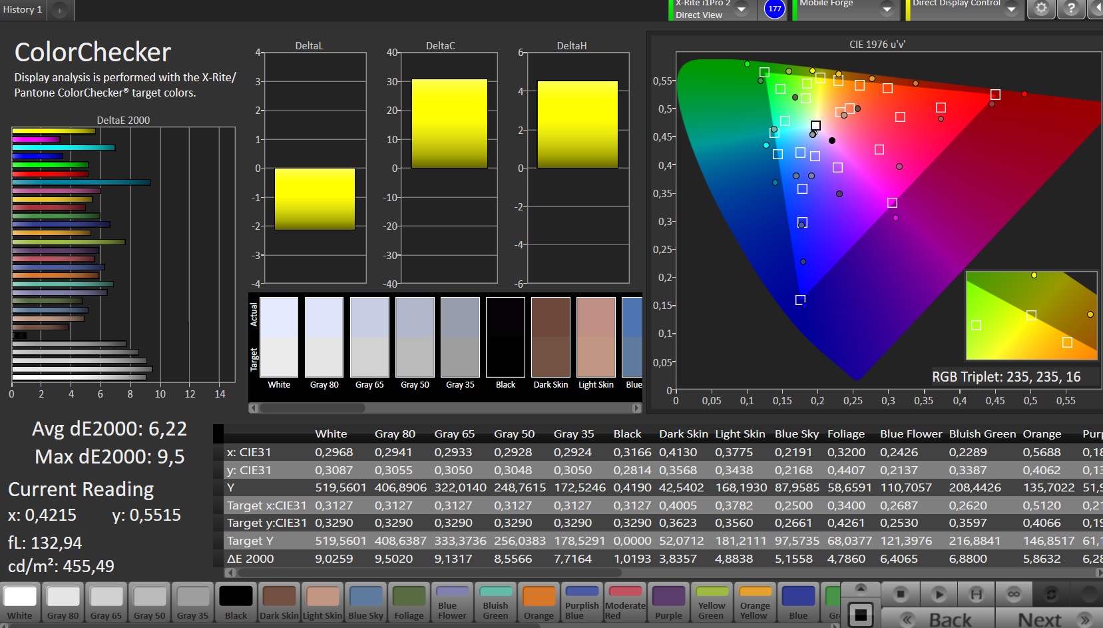Click the Back navigation button

[x=938, y=619]
